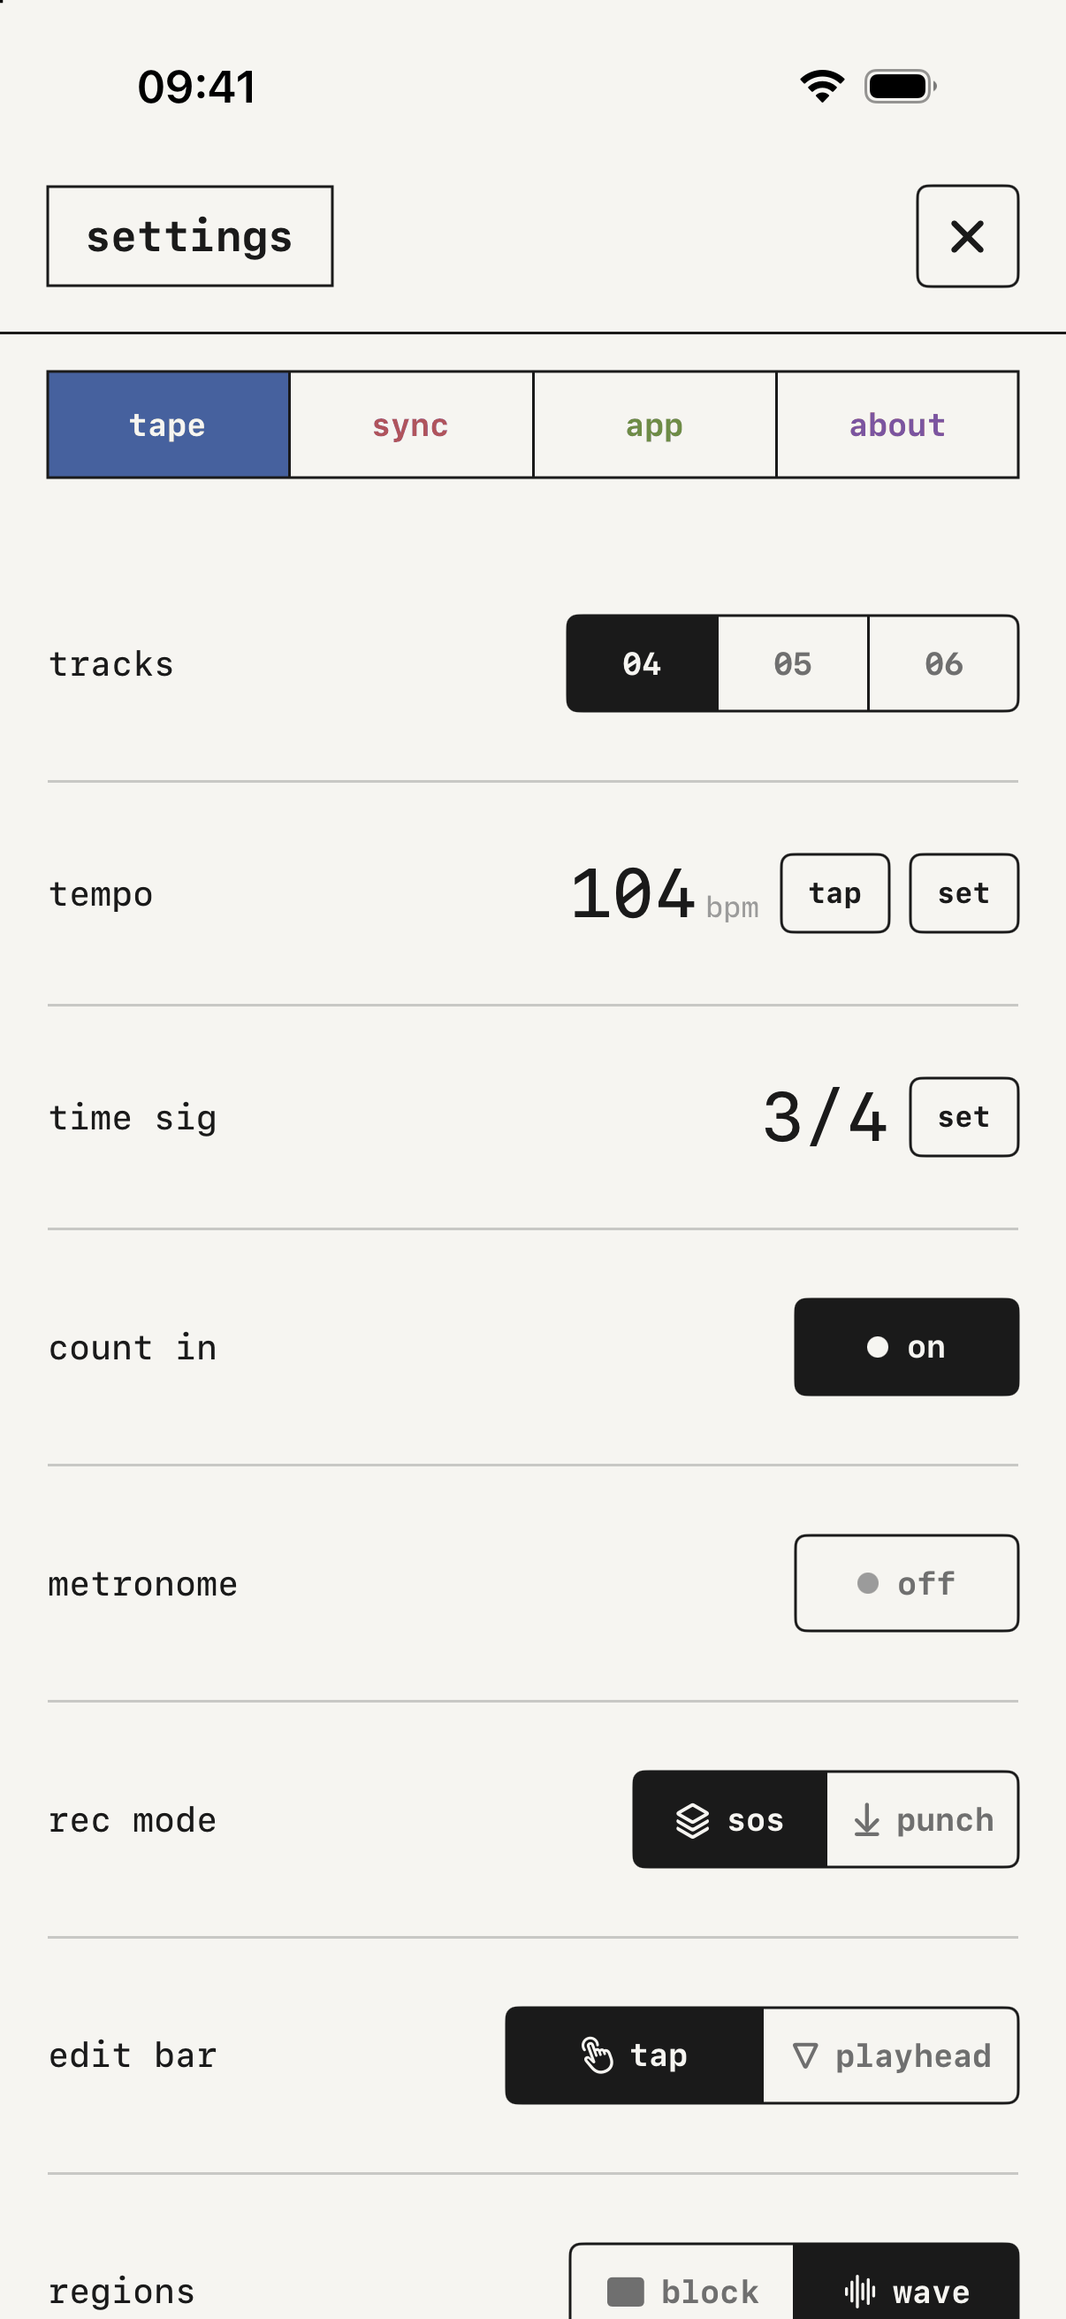The image size is (1066, 2319).
Task: Open tempo set button
Action: 963,893
